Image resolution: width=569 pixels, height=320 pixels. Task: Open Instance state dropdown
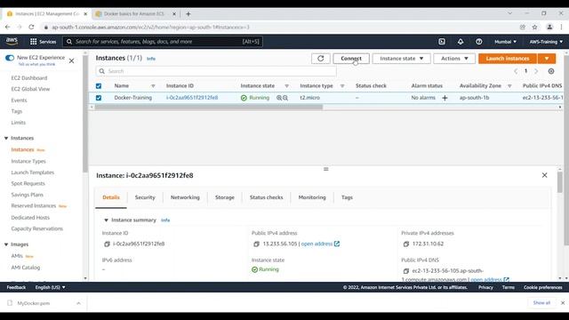401,59
